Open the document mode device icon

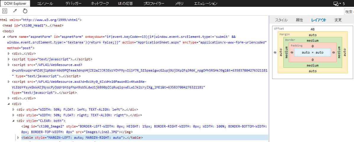(336, 4)
